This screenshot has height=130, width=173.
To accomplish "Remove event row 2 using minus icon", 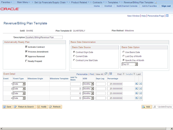I will tap(141, 89).
